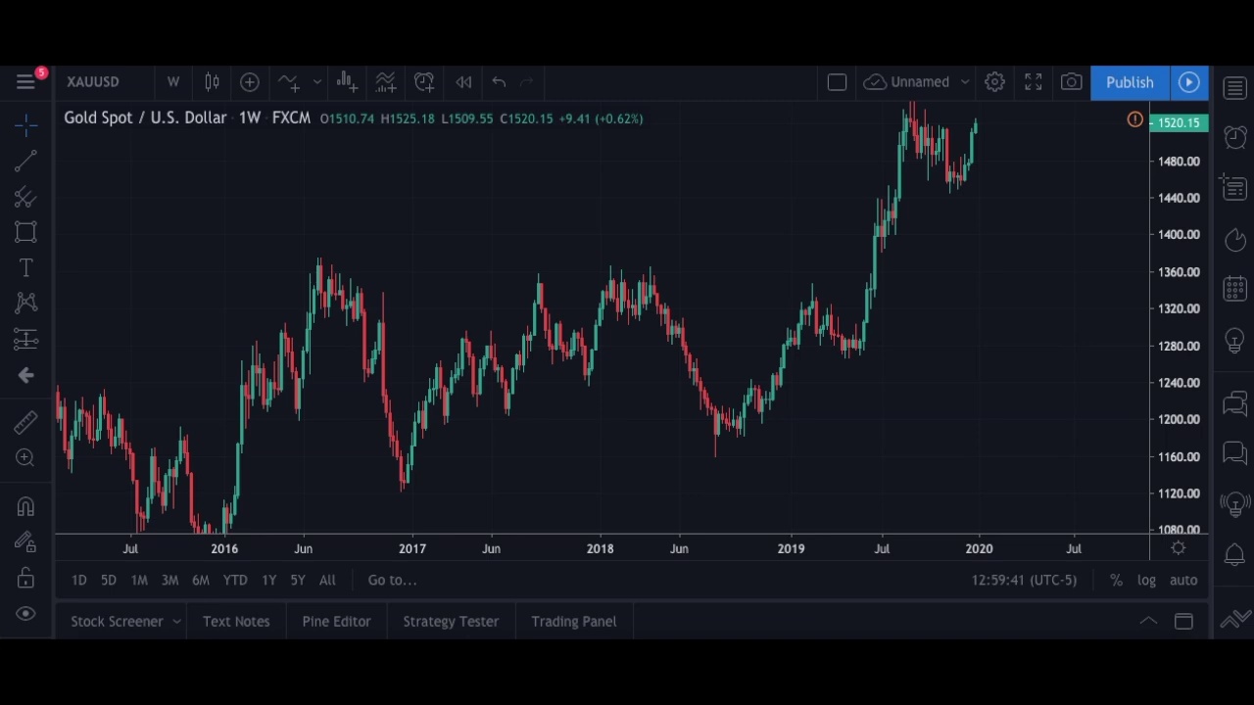Viewport: 1254px width, 705px height.
Task: Select the crosshair cursor tool
Action: point(25,124)
